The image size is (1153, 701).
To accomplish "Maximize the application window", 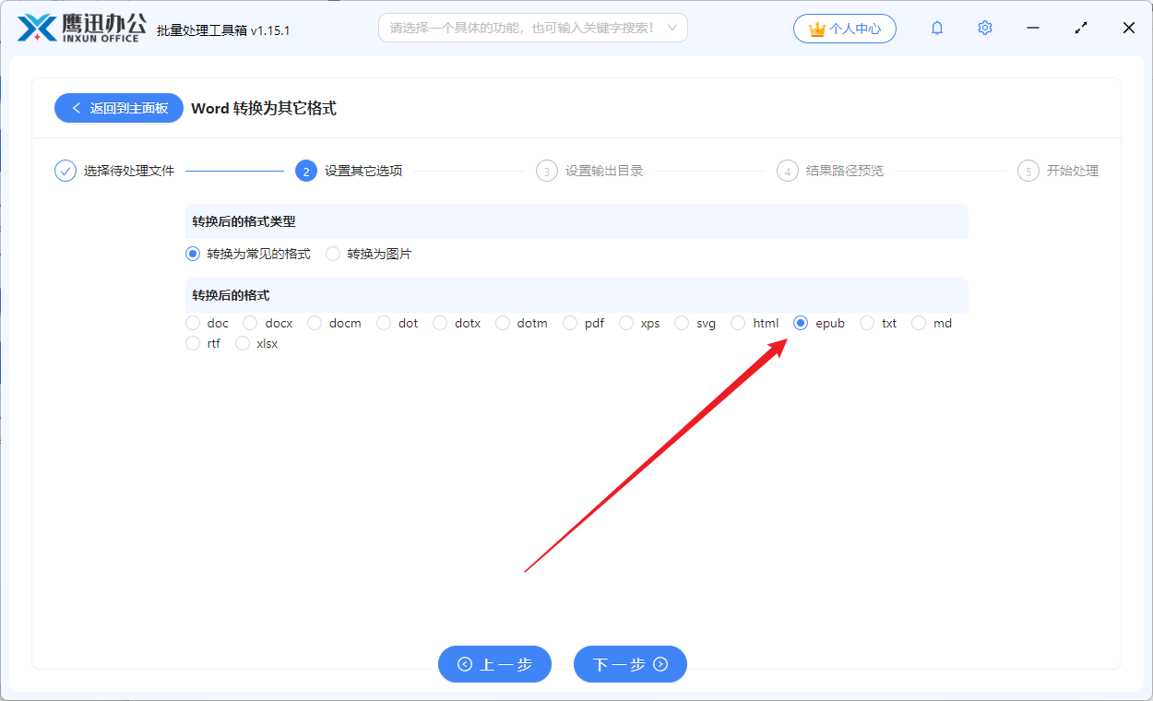I will tap(1081, 28).
